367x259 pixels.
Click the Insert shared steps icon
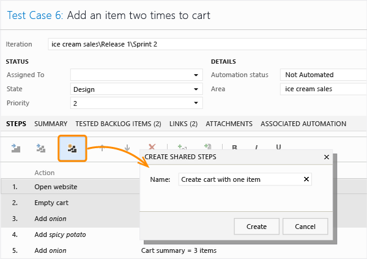[42, 148]
